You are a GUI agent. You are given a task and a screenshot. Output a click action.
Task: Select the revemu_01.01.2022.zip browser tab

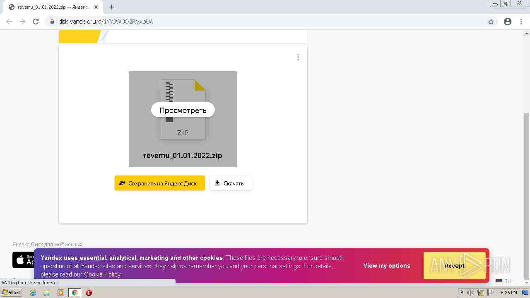(x=53, y=7)
